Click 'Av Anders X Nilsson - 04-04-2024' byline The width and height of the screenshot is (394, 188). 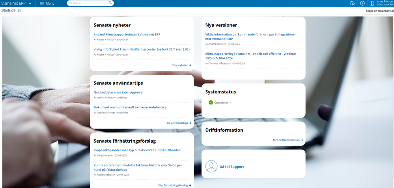(x=222, y=44)
